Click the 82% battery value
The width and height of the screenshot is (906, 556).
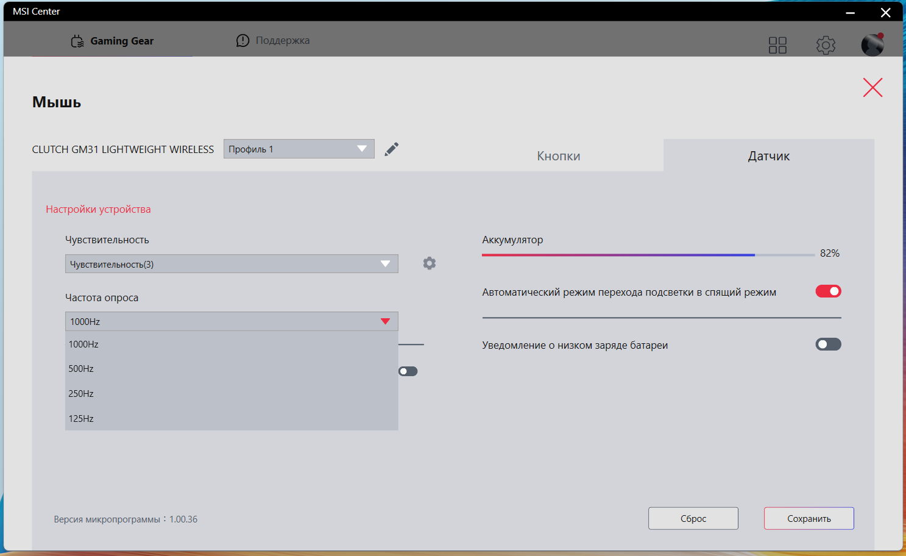[x=830, y=253]
